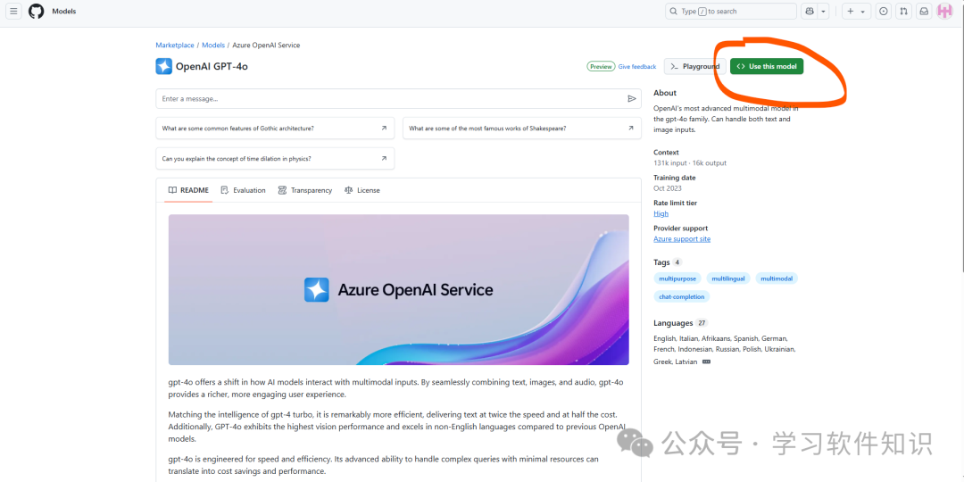Select the chat-completion tag
This screenshot has width=964, height=482.
(x=682, y=296)
